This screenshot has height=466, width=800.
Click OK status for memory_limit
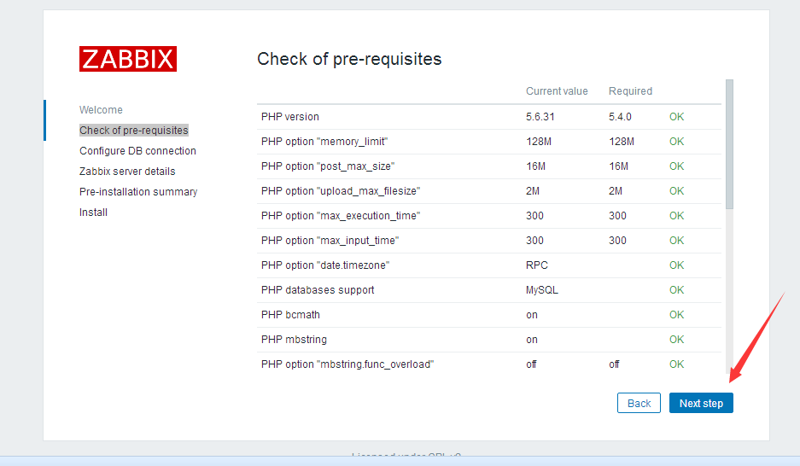point(676,142)
